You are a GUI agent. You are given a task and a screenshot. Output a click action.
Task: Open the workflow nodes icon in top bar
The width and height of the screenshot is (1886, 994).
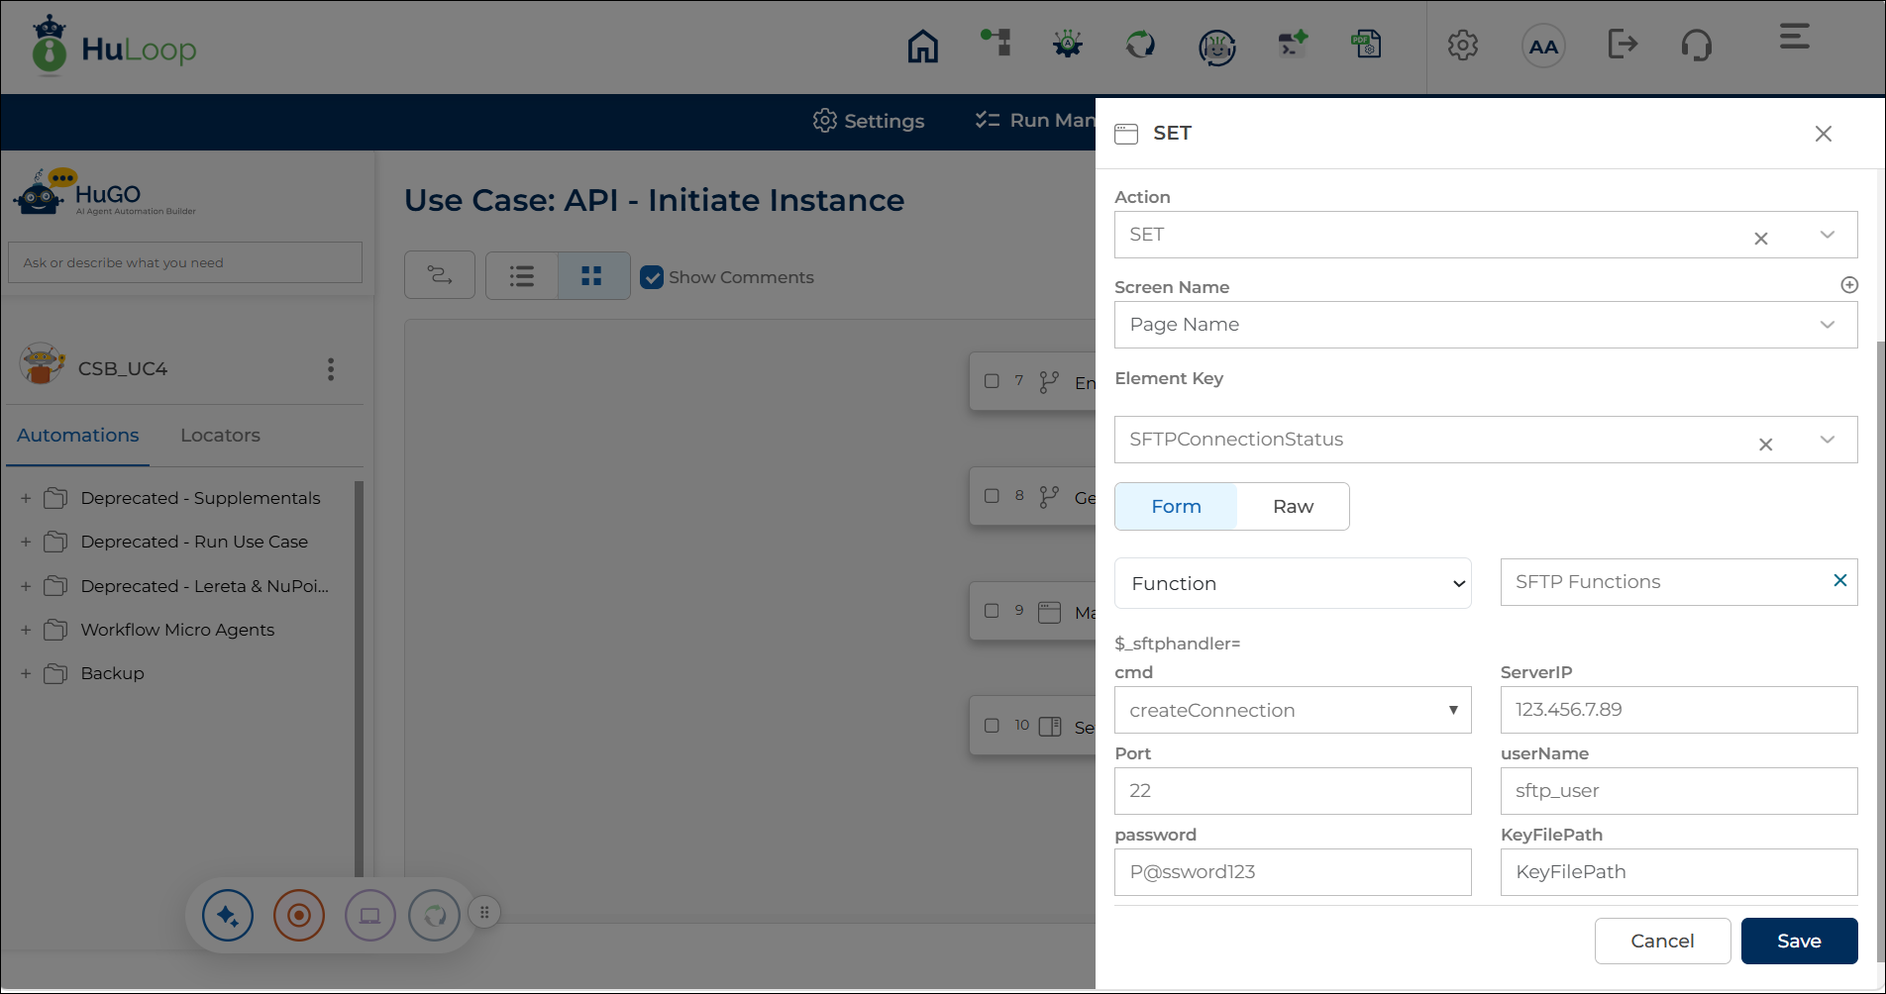pos(995,43)
